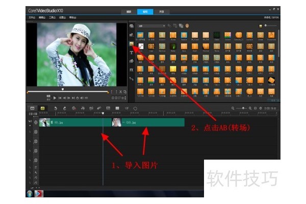Jump to end of project
The height and width of the screenshot is (204, 306).
(x=73, y=98)
